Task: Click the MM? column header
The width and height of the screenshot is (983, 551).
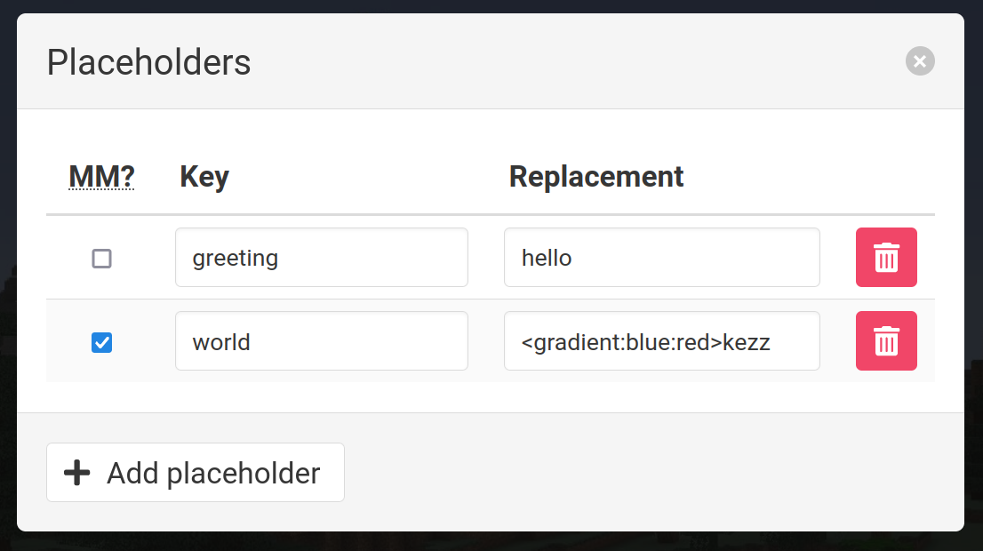Action: pos(100,176)
